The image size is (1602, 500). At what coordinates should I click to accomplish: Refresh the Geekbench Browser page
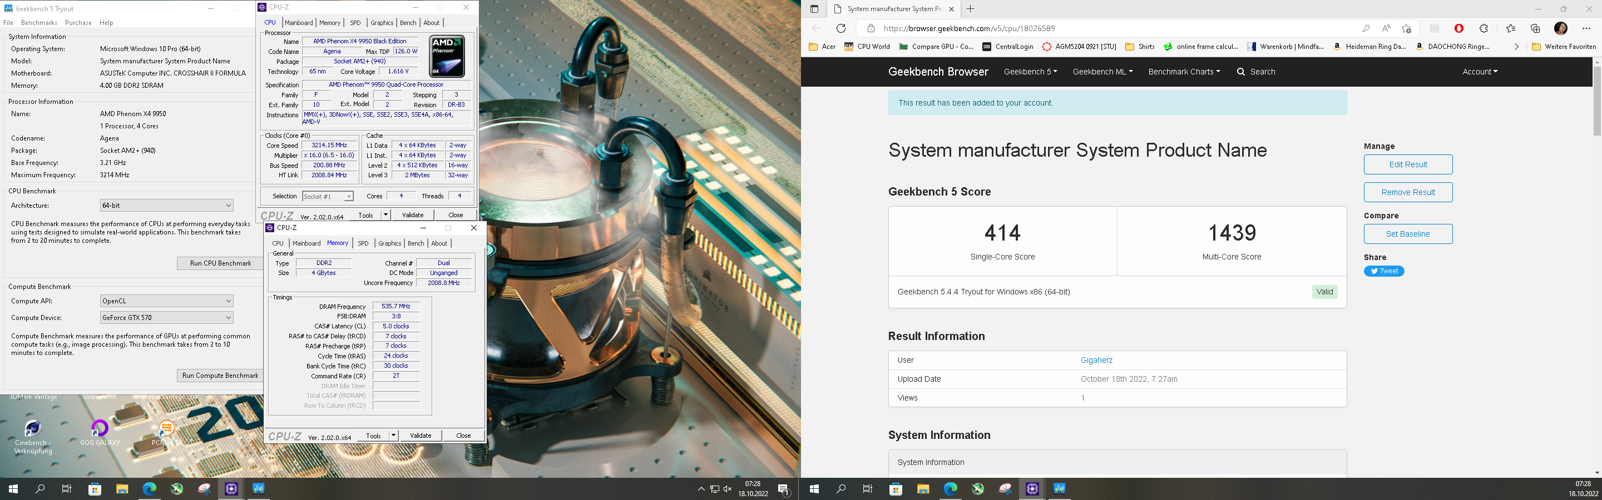point(841,28)
